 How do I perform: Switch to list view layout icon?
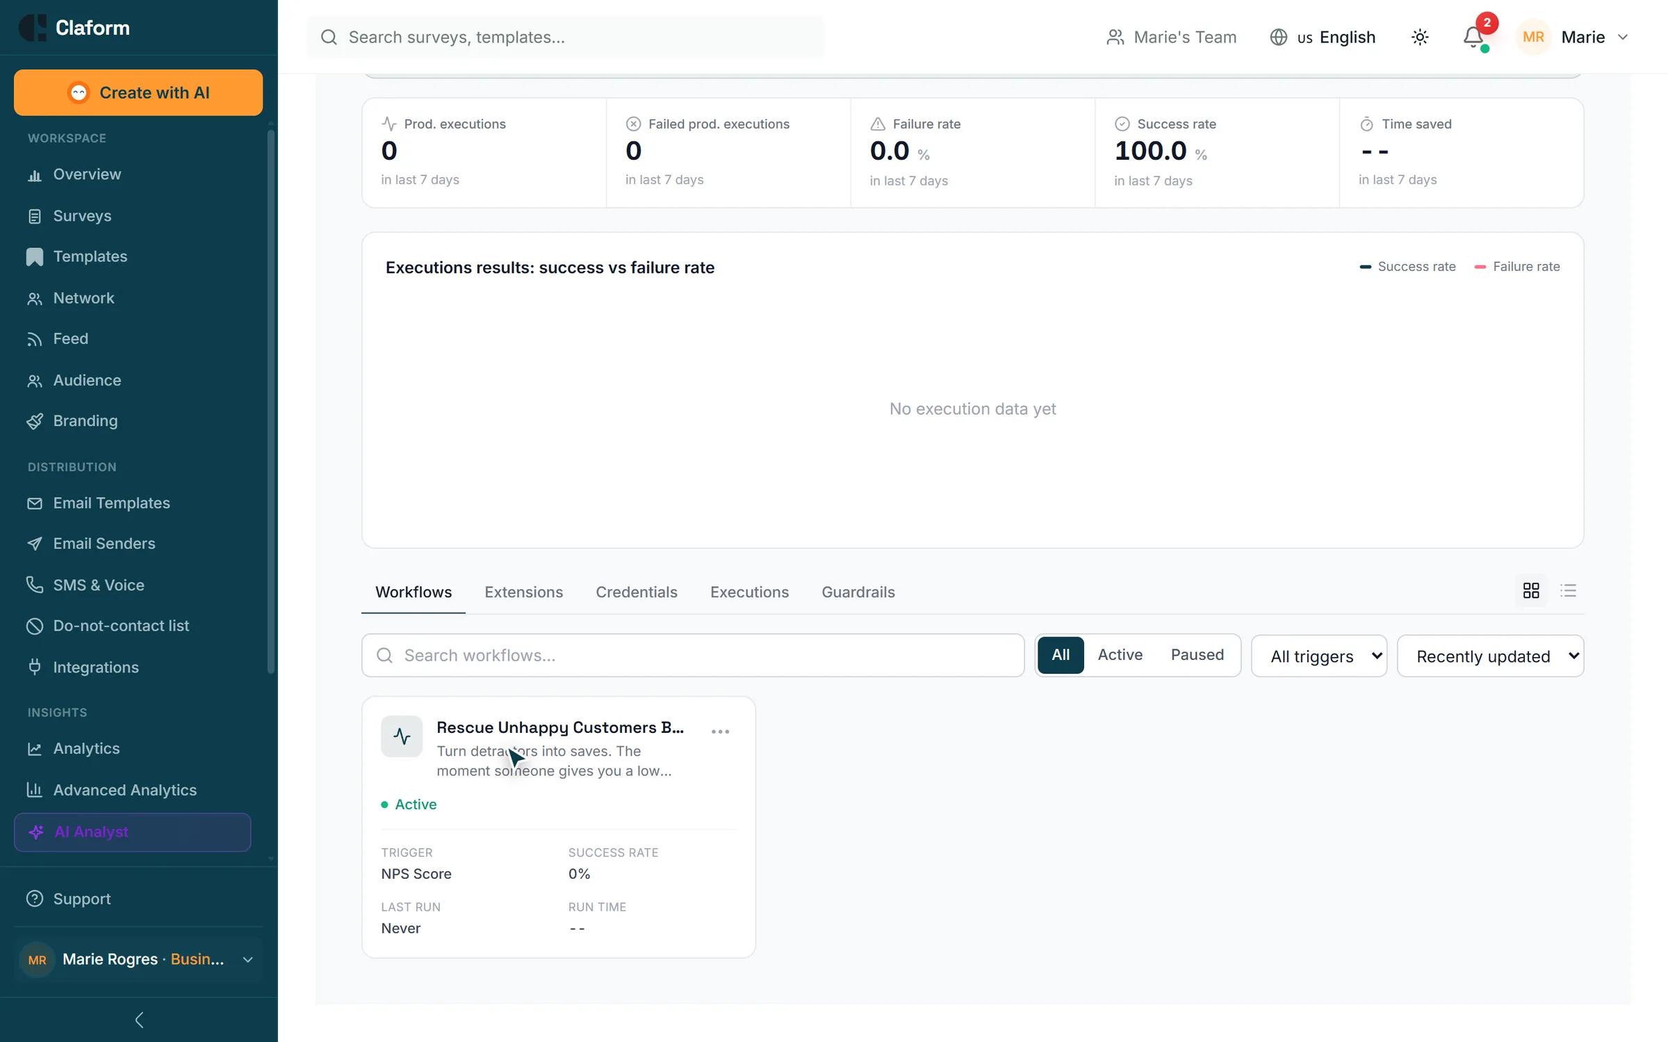click(x=1568, y=590)
